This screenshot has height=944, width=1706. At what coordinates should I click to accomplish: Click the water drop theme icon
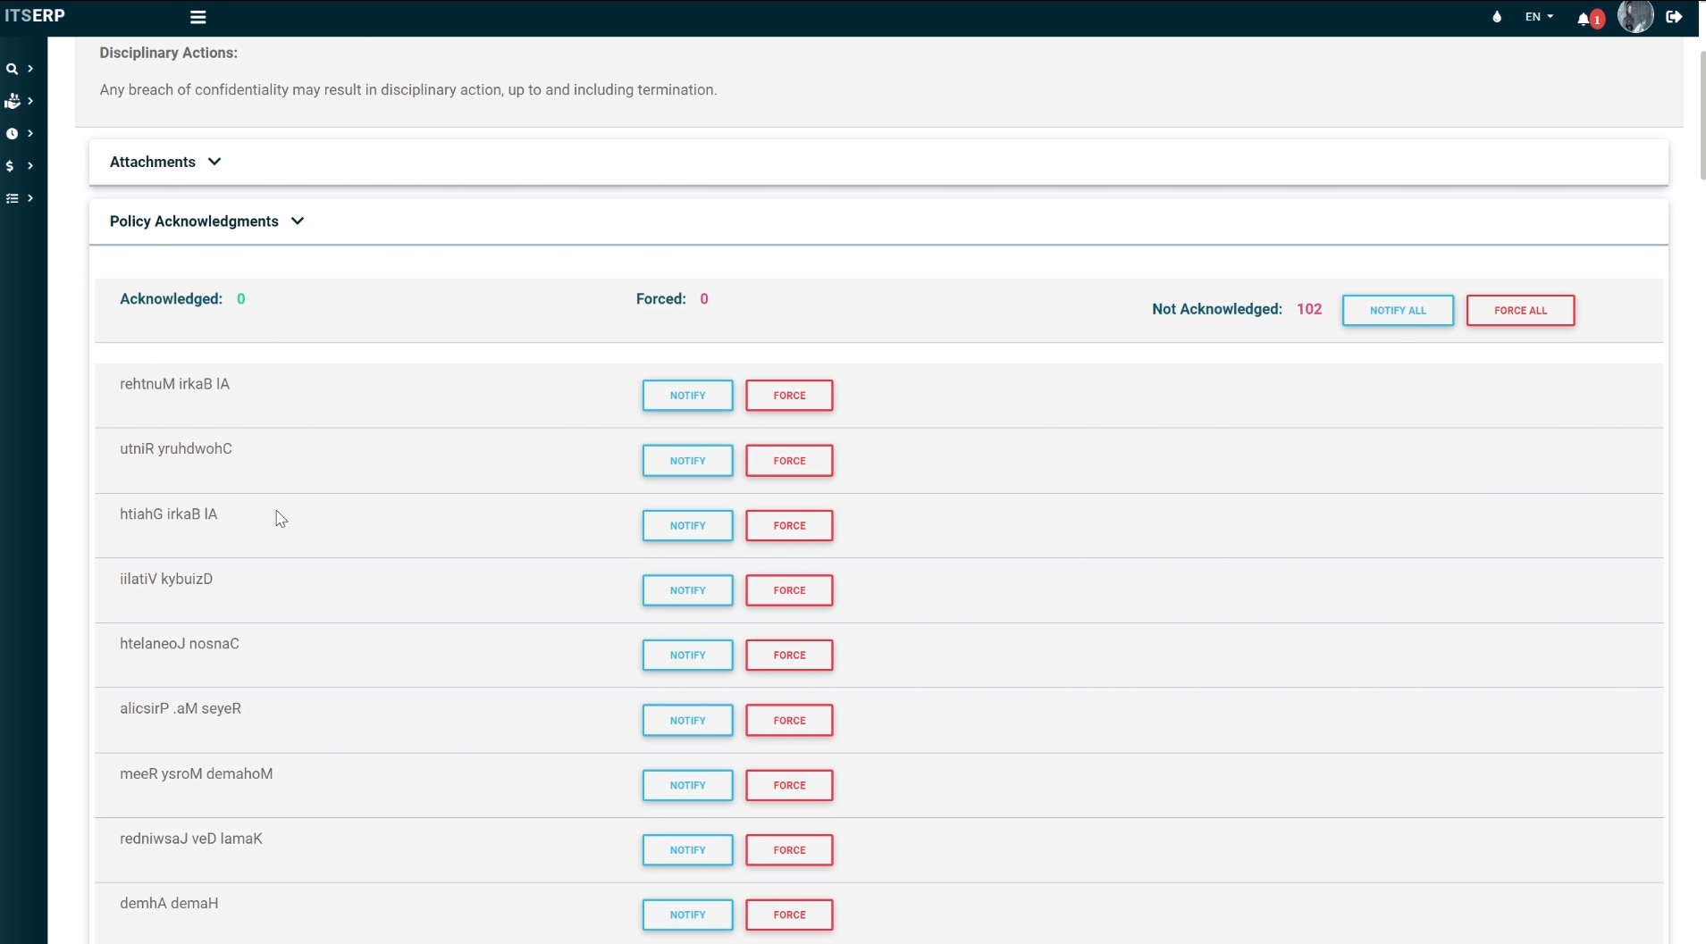(1497, 17)
